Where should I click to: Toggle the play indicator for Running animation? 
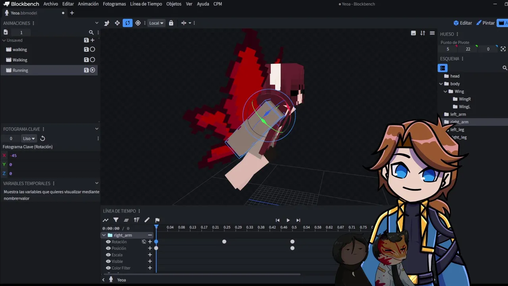(x=92, y=70)
